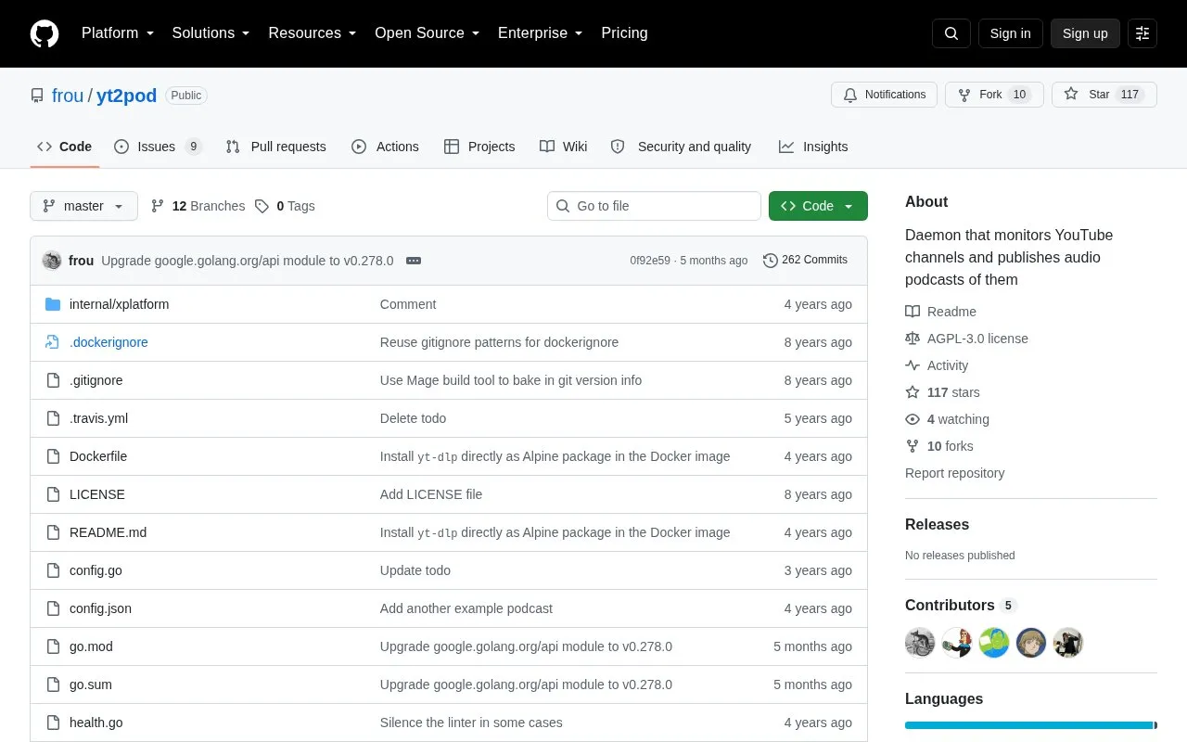The width and height of the screenshot is (1187, 742).
Task: Click the Sign up button
Action: pyautogui.click(x=1085, y=33)
